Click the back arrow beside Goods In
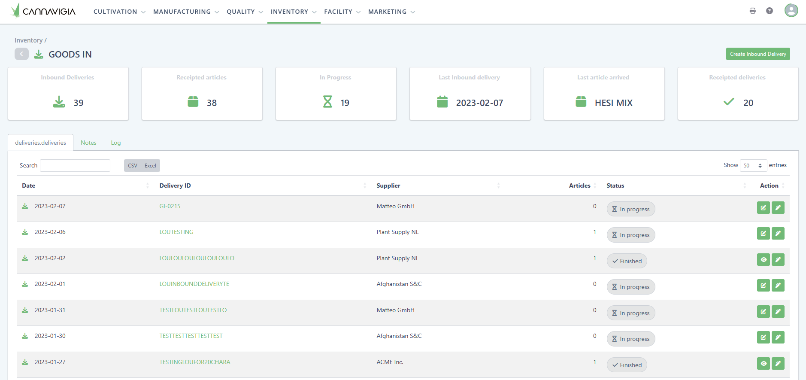806x380 pixels. pos(21,54)
